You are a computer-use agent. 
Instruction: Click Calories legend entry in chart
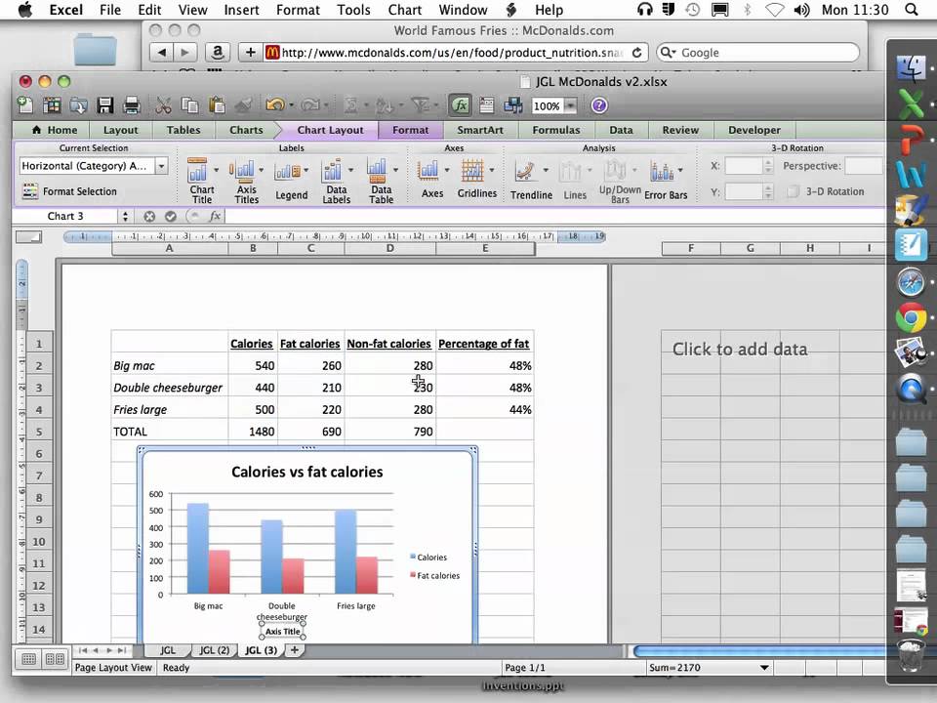(428, 558)
